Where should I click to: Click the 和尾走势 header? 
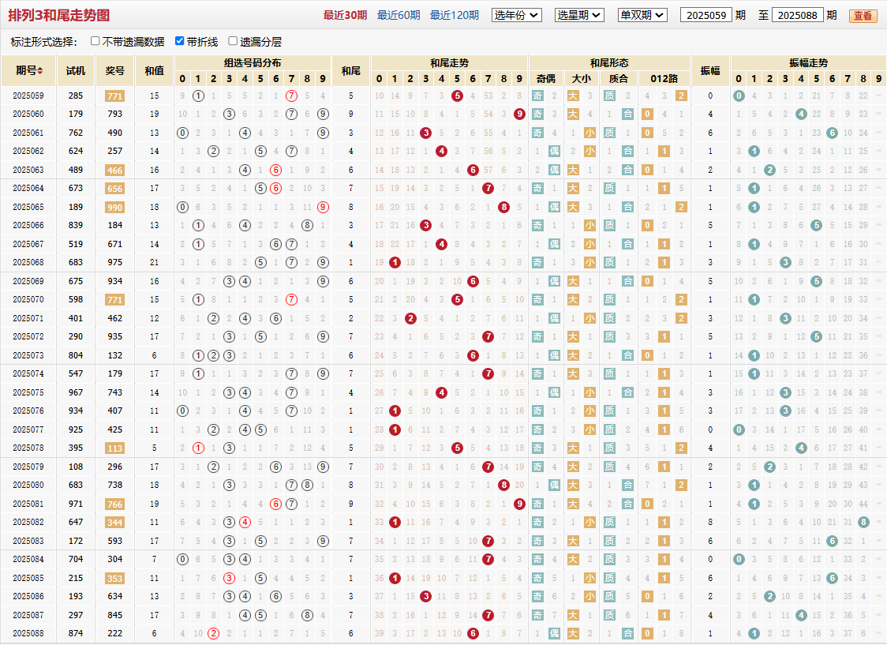[x=450, y=63]
